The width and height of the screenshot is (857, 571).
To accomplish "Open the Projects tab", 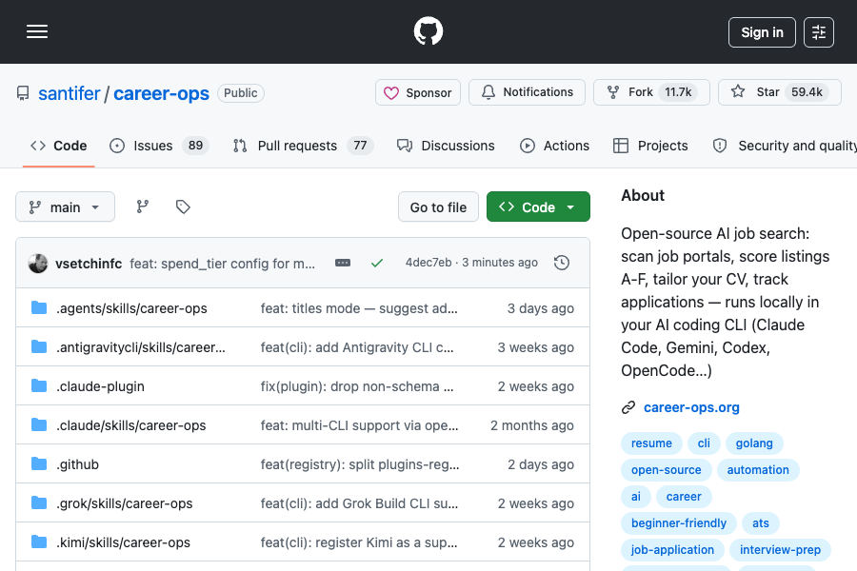I will (x=650, y=146).
